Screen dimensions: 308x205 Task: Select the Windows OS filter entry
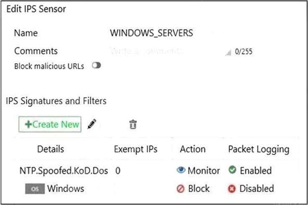point(65,189)
